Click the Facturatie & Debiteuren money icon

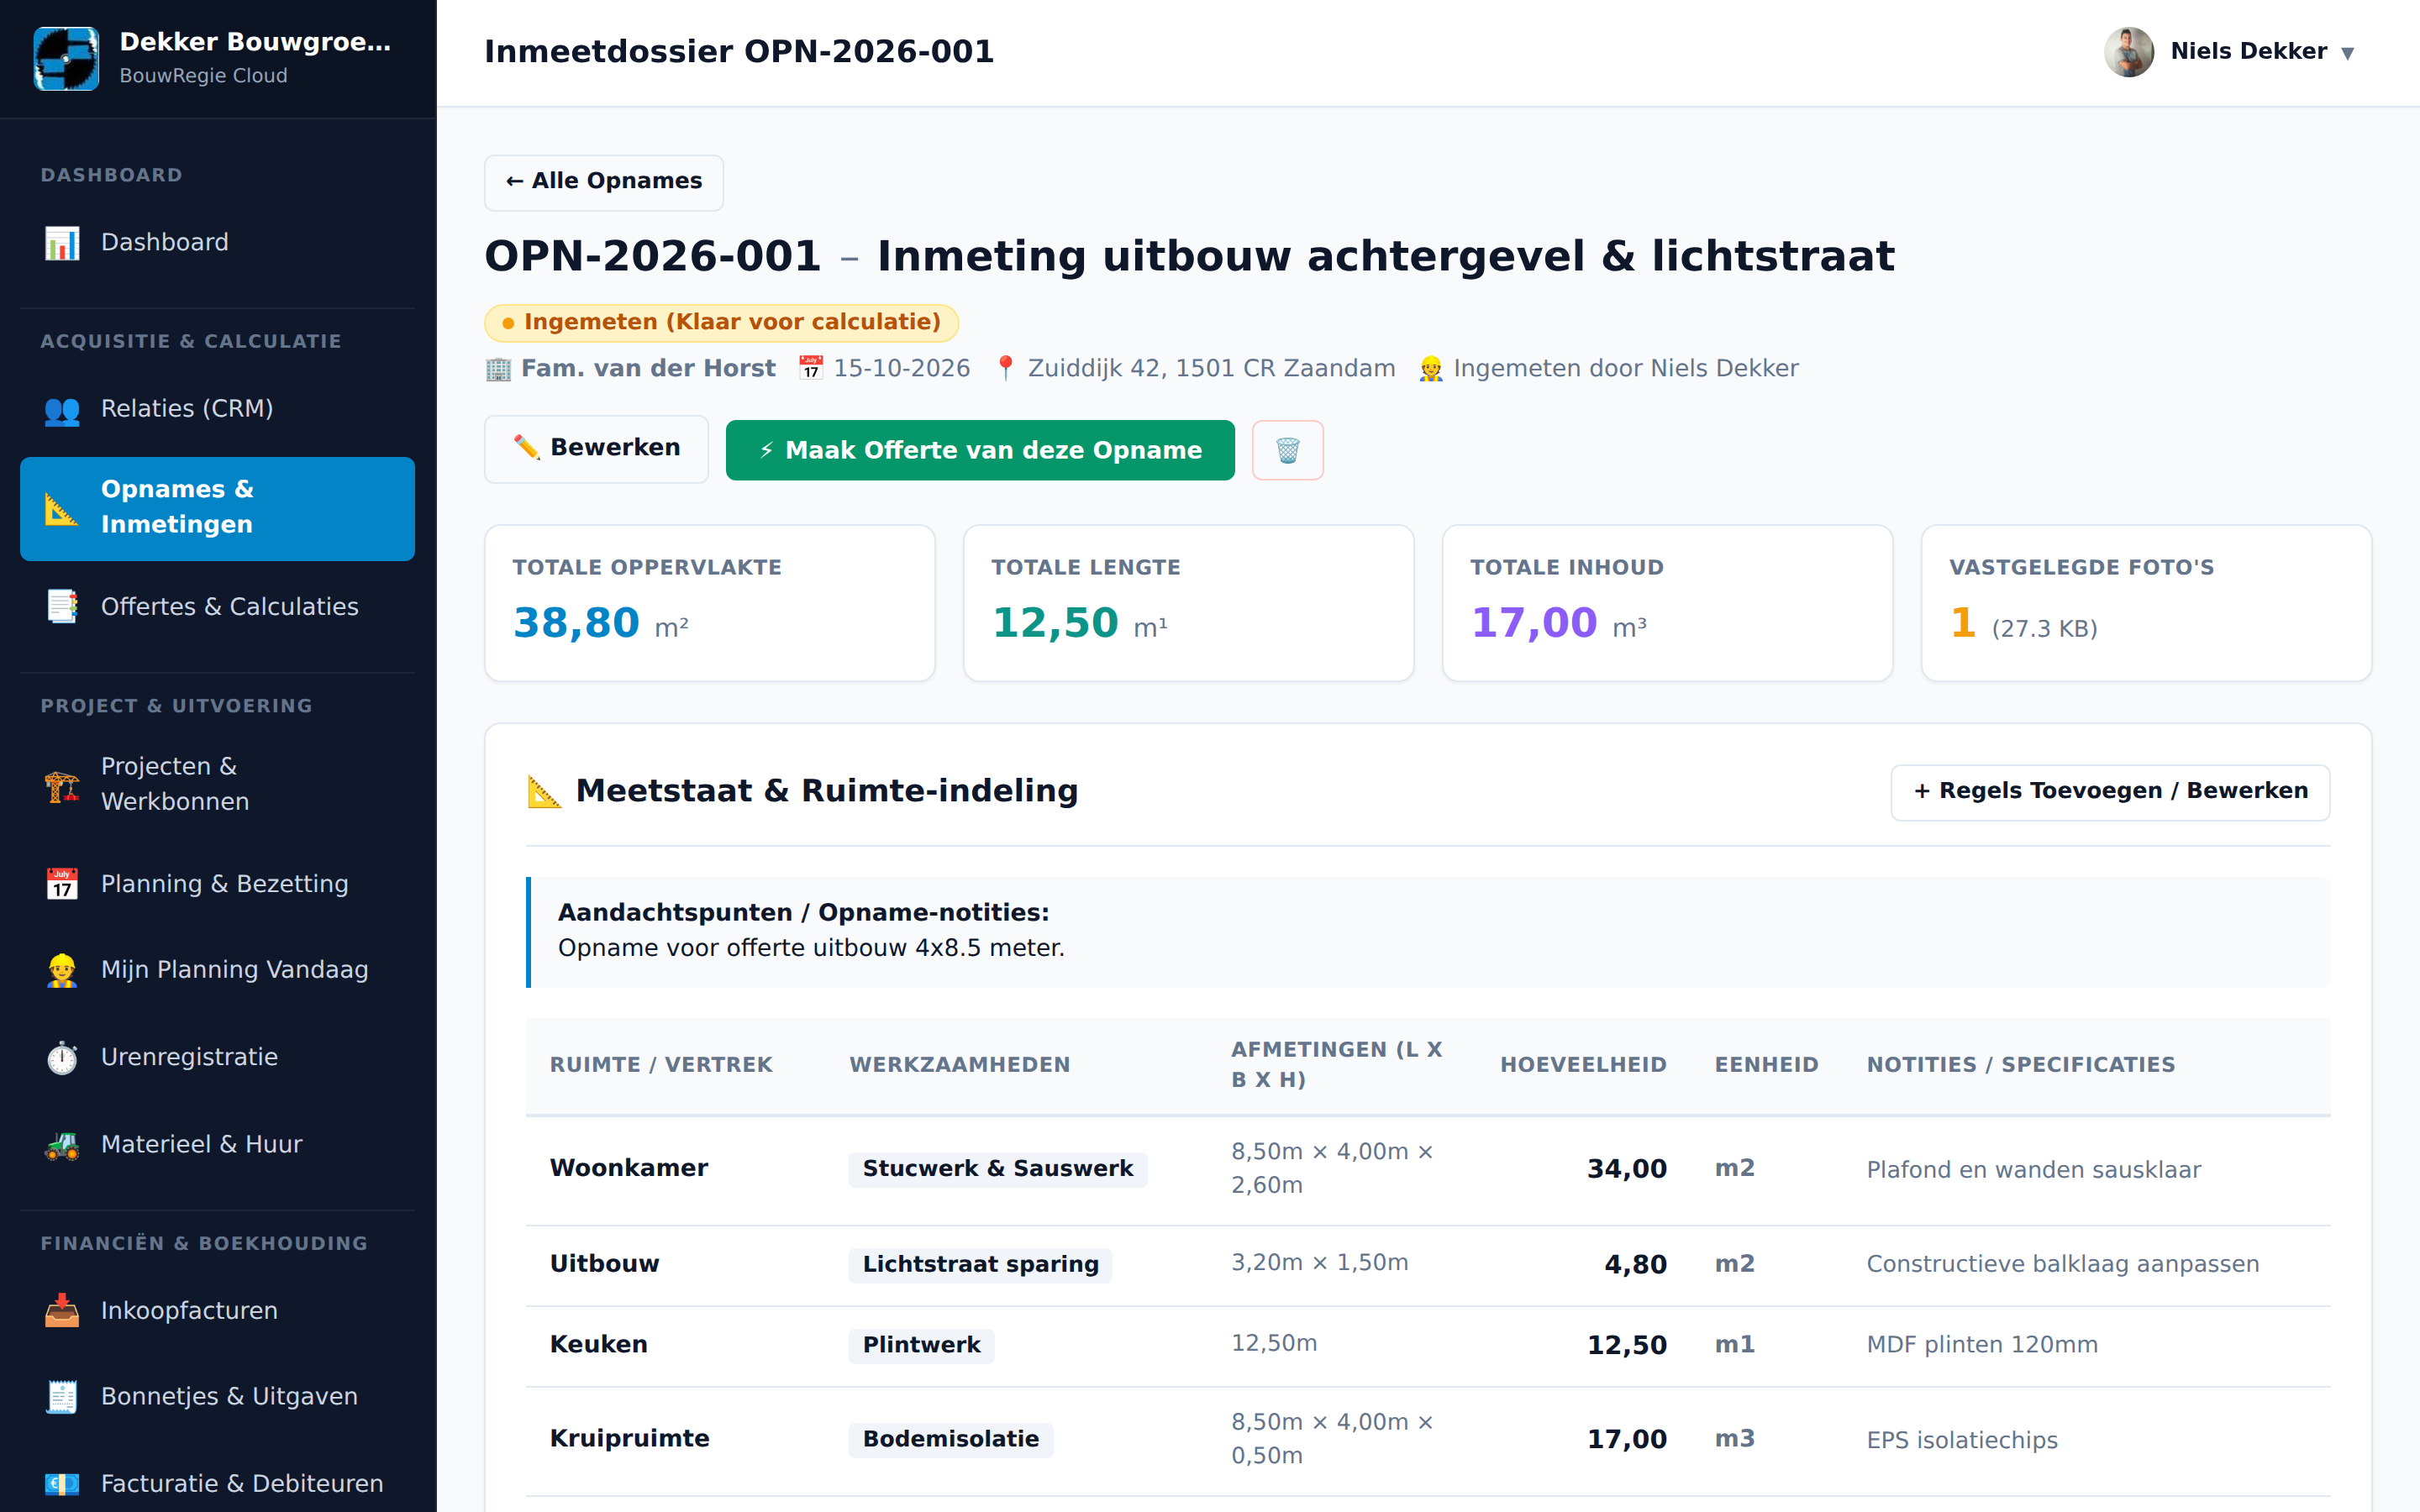coord(62,1484)
